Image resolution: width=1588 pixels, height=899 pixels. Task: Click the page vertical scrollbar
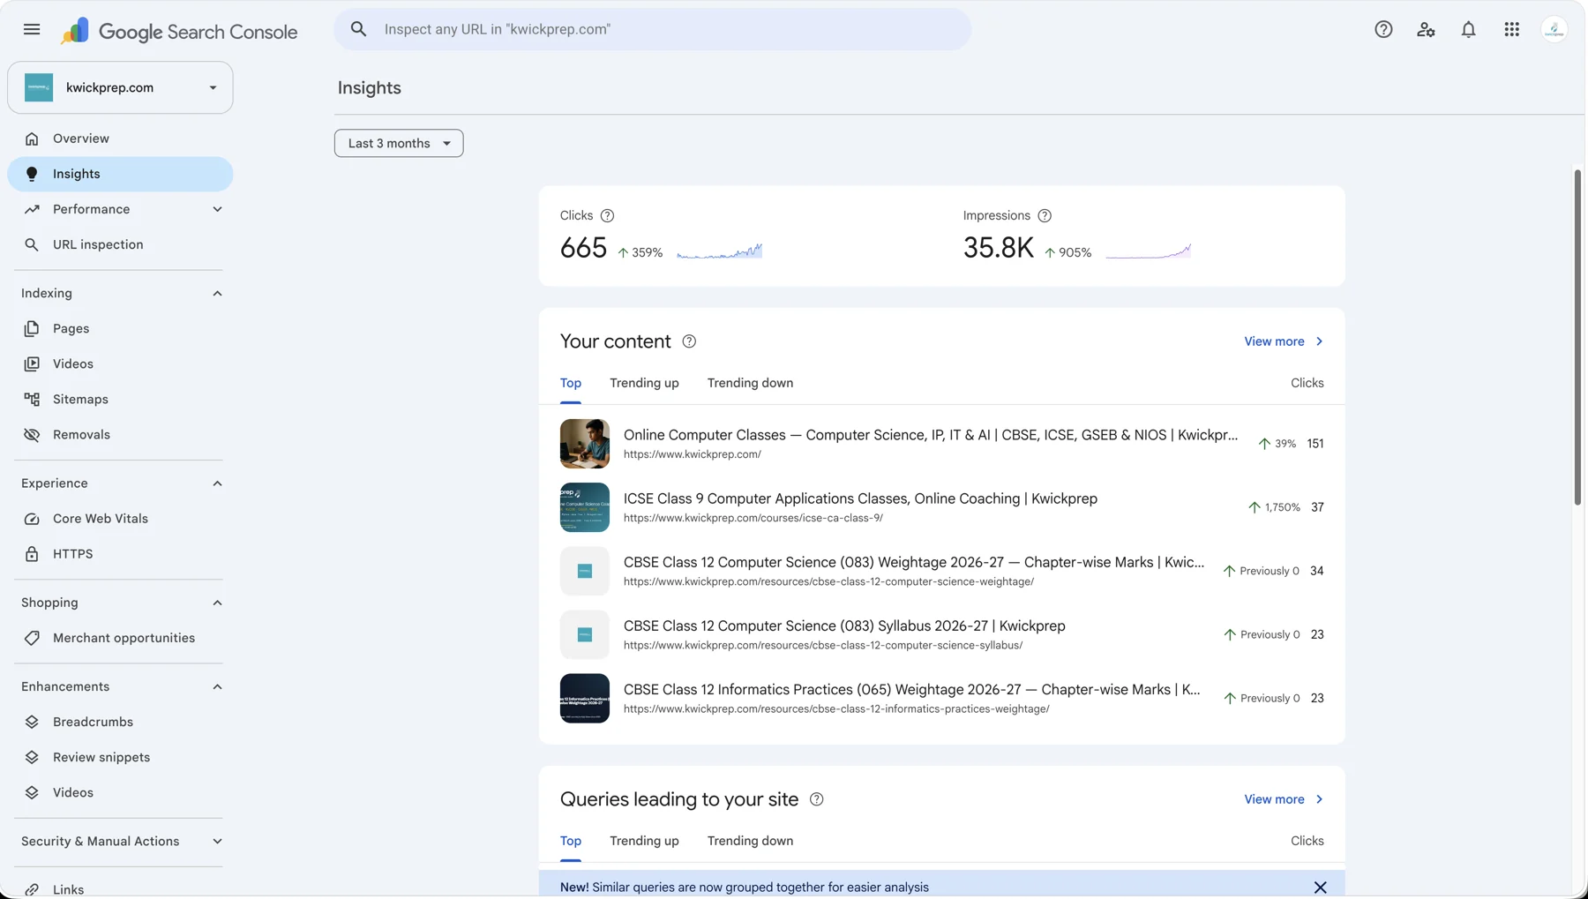[x=1577, y=337]
